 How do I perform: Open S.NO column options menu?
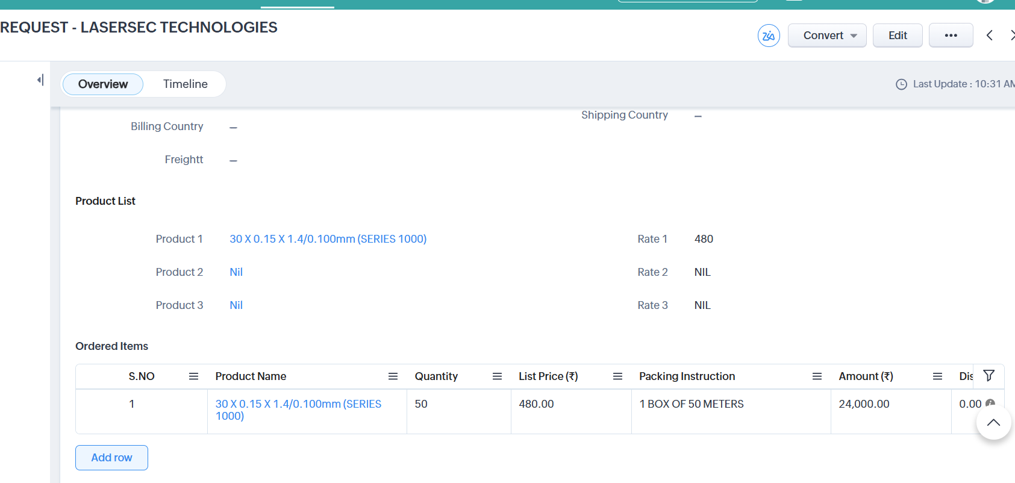[x=193, y=376]
